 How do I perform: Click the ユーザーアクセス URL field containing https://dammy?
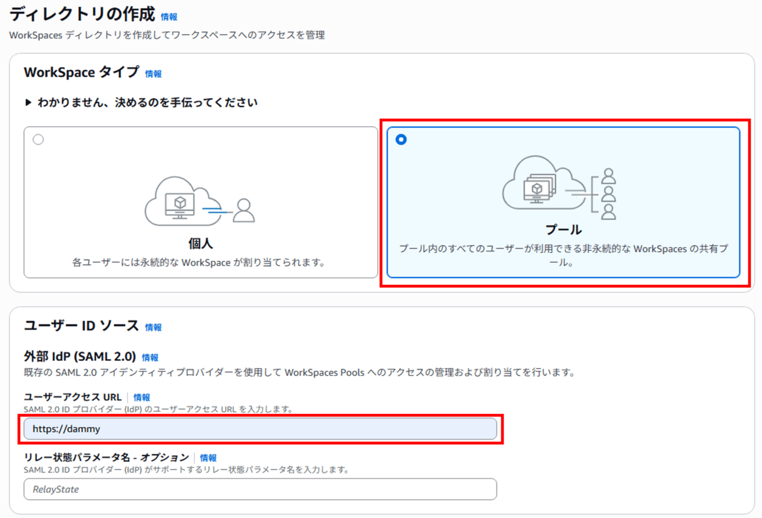click(260, 429)
